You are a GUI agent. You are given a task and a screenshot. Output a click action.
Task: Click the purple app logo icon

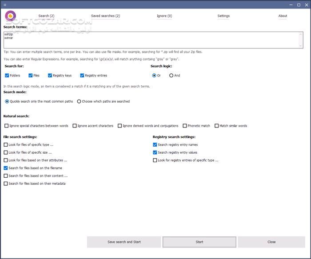[11, 16]
